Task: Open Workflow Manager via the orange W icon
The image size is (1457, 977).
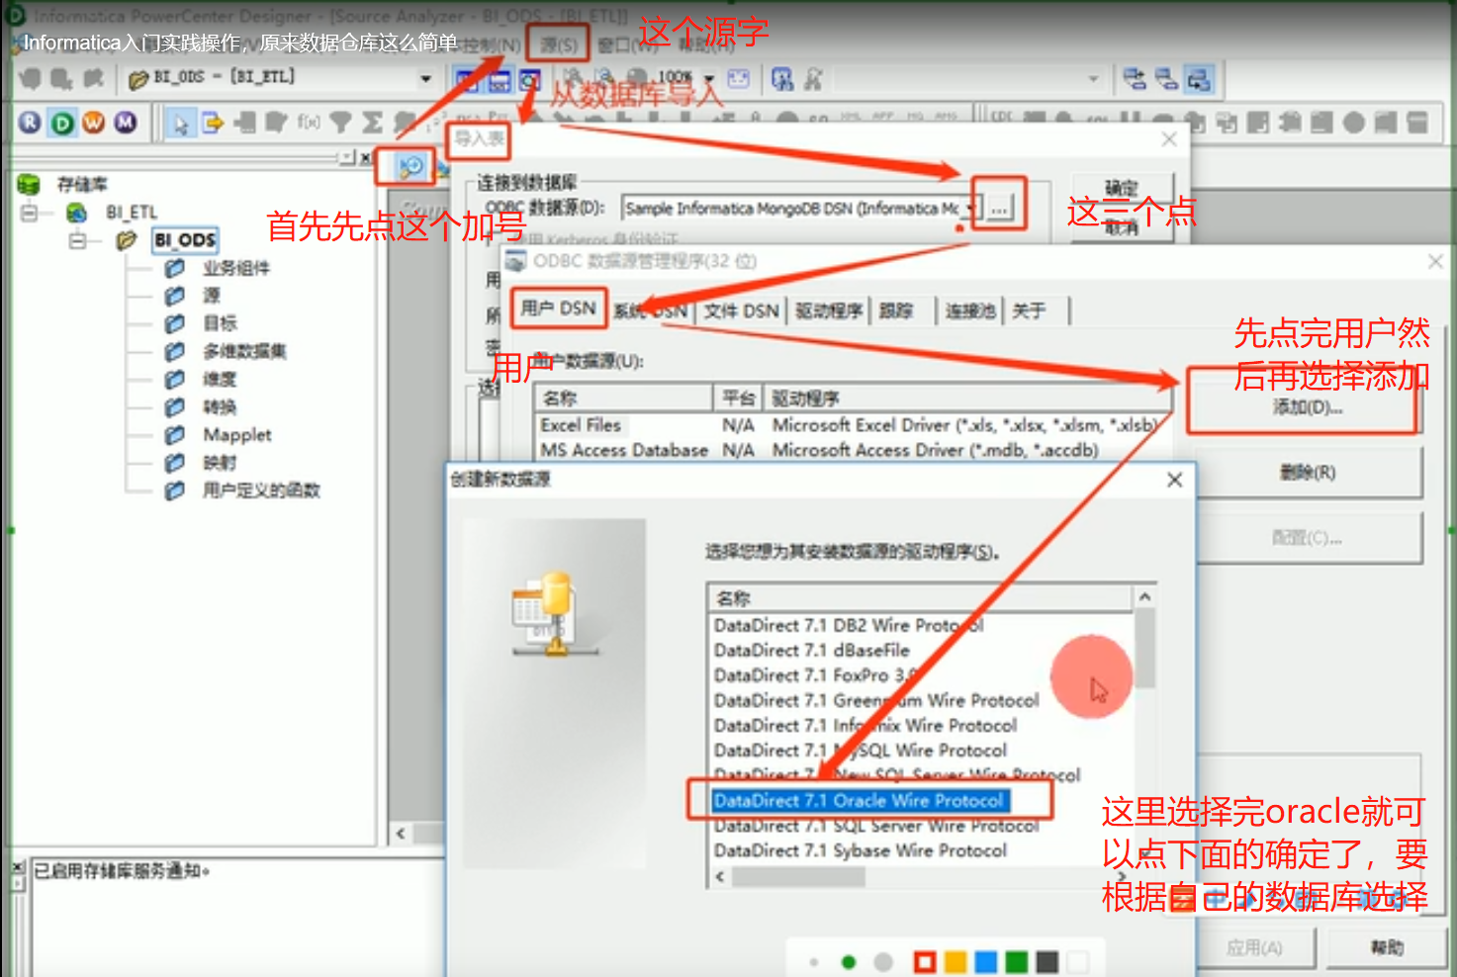Action: [x=91, y=123]
